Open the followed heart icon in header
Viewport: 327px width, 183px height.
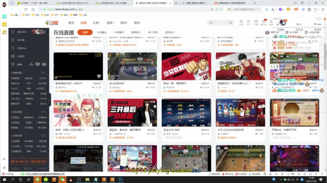pos(248,23)
